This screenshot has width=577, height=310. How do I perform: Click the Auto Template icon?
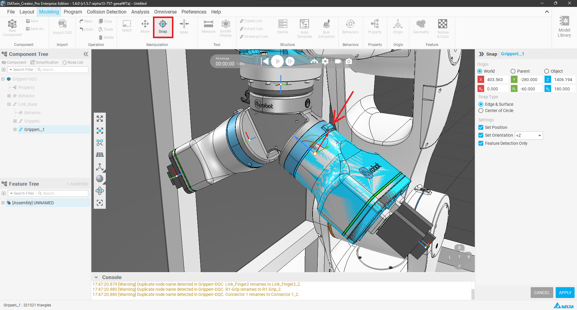[x=304, y=29]
